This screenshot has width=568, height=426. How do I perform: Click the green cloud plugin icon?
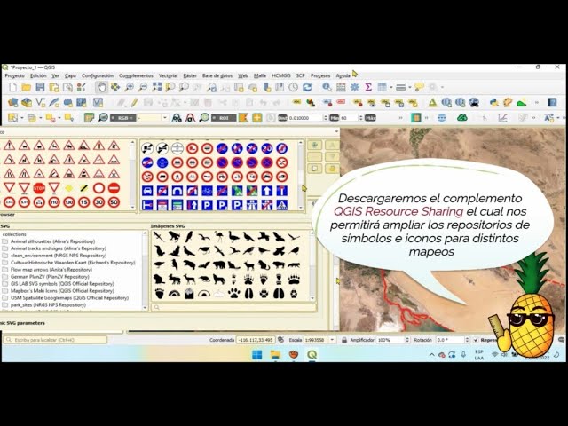pyautogui.click(x=461, y=118)
